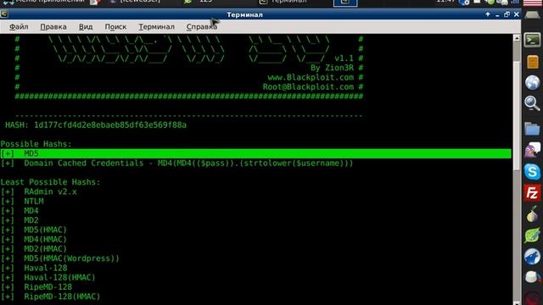Screen dimensions: 543x305
Task: Click the highlighted MD5 result line
Action: 255,153
